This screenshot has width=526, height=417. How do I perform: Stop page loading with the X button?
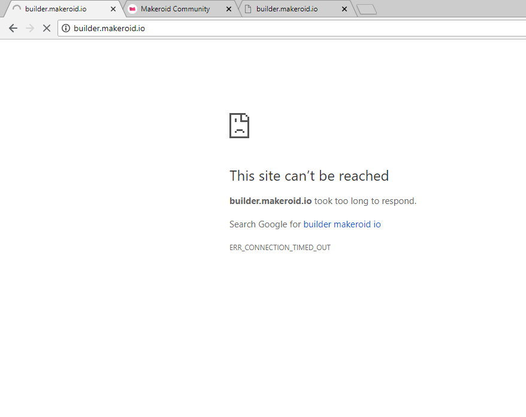pyautogui.click(x=47, y=28)
